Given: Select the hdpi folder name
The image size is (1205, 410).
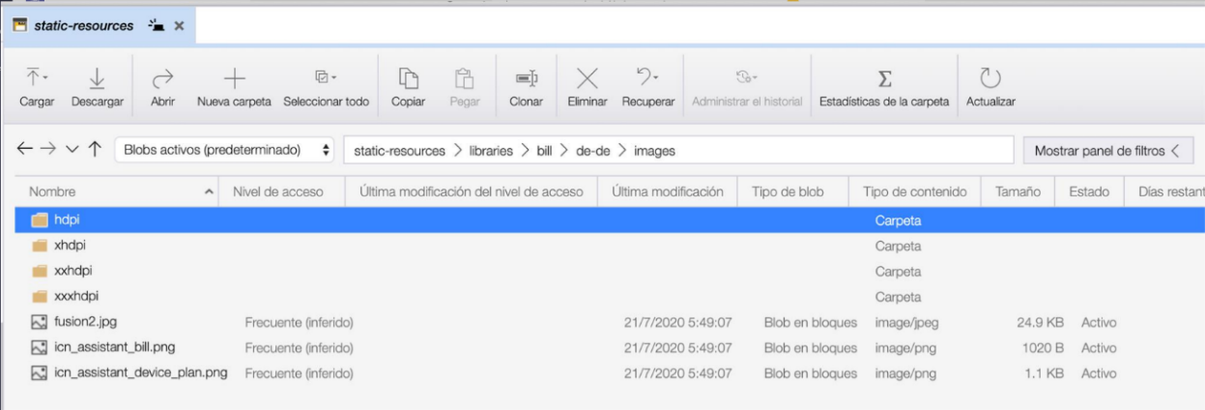Looking at the screenshot, I should [x=67, y=220].
